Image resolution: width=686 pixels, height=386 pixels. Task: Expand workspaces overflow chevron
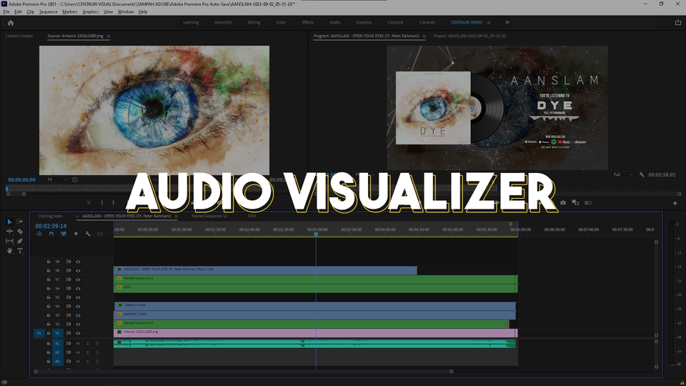click(x=507, y=22)
